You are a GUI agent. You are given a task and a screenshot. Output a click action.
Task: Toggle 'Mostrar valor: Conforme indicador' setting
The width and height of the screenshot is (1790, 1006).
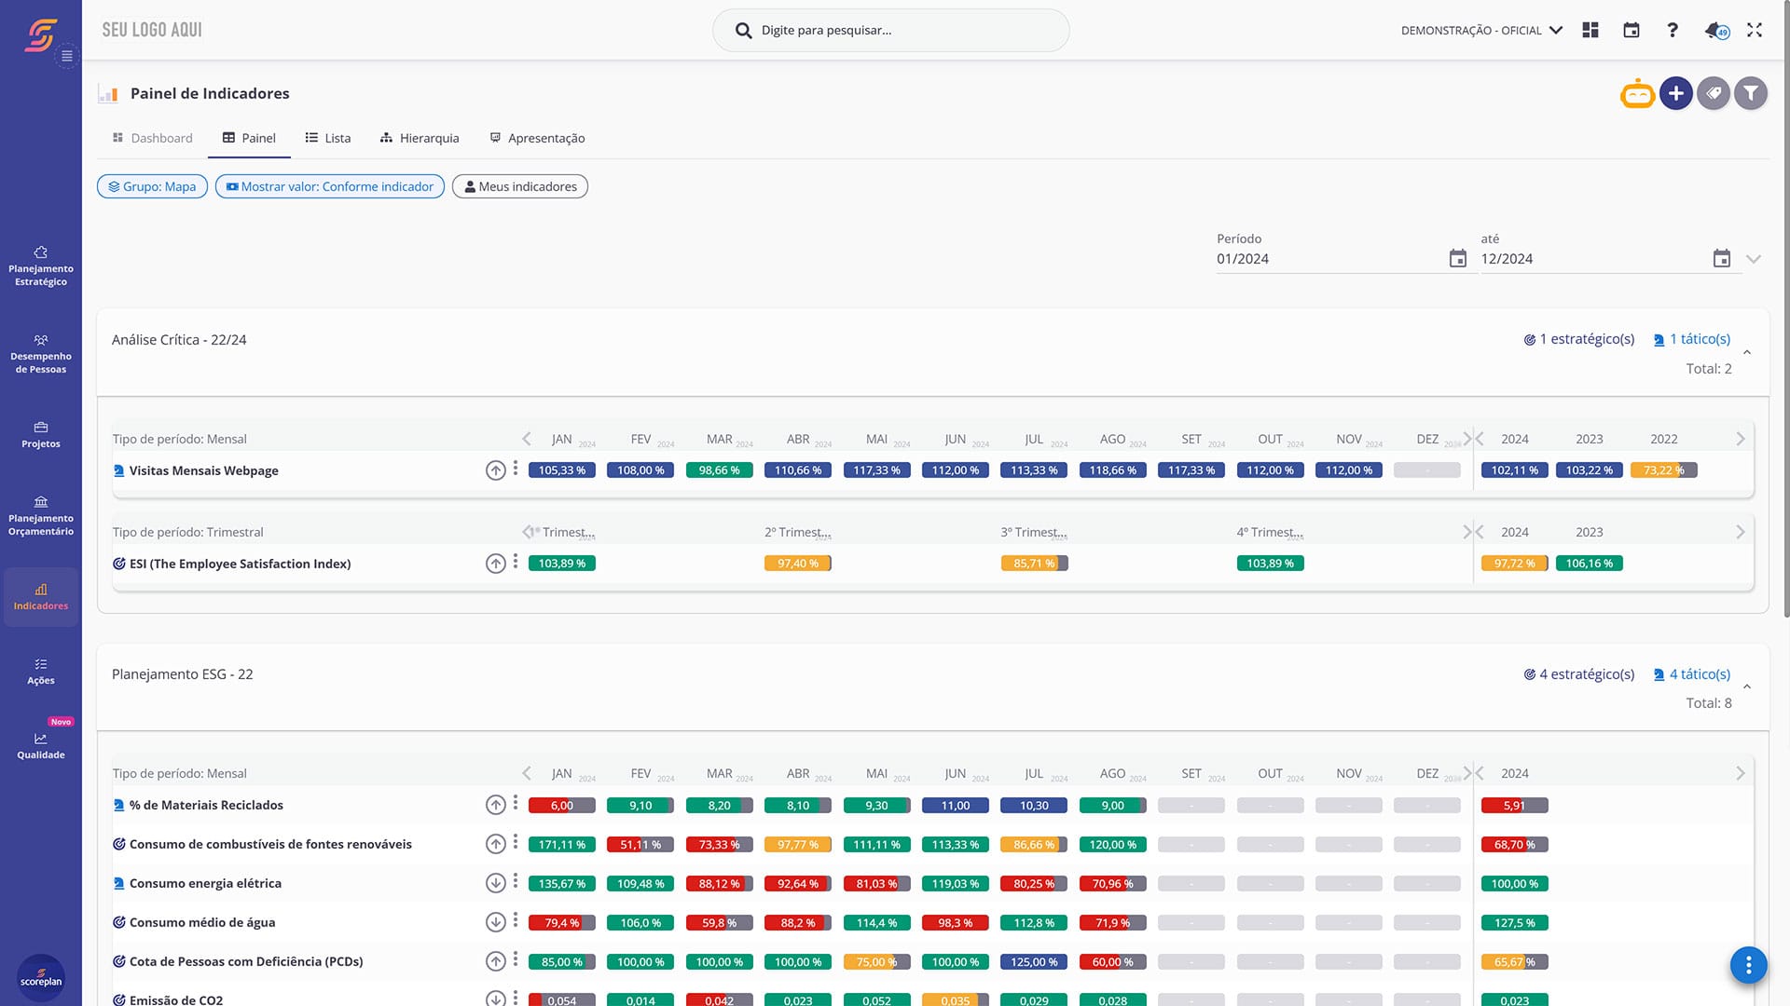click(x=329, y=186)
